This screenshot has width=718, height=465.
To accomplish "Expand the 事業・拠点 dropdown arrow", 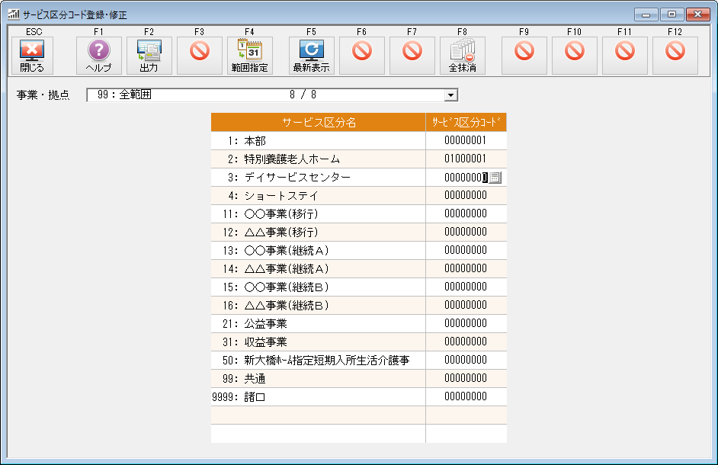I will click(x=451, y=95).
